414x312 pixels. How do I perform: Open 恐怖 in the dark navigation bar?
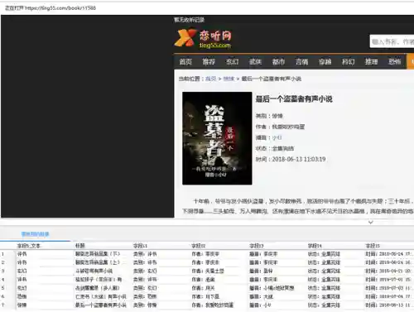[394, 62]
